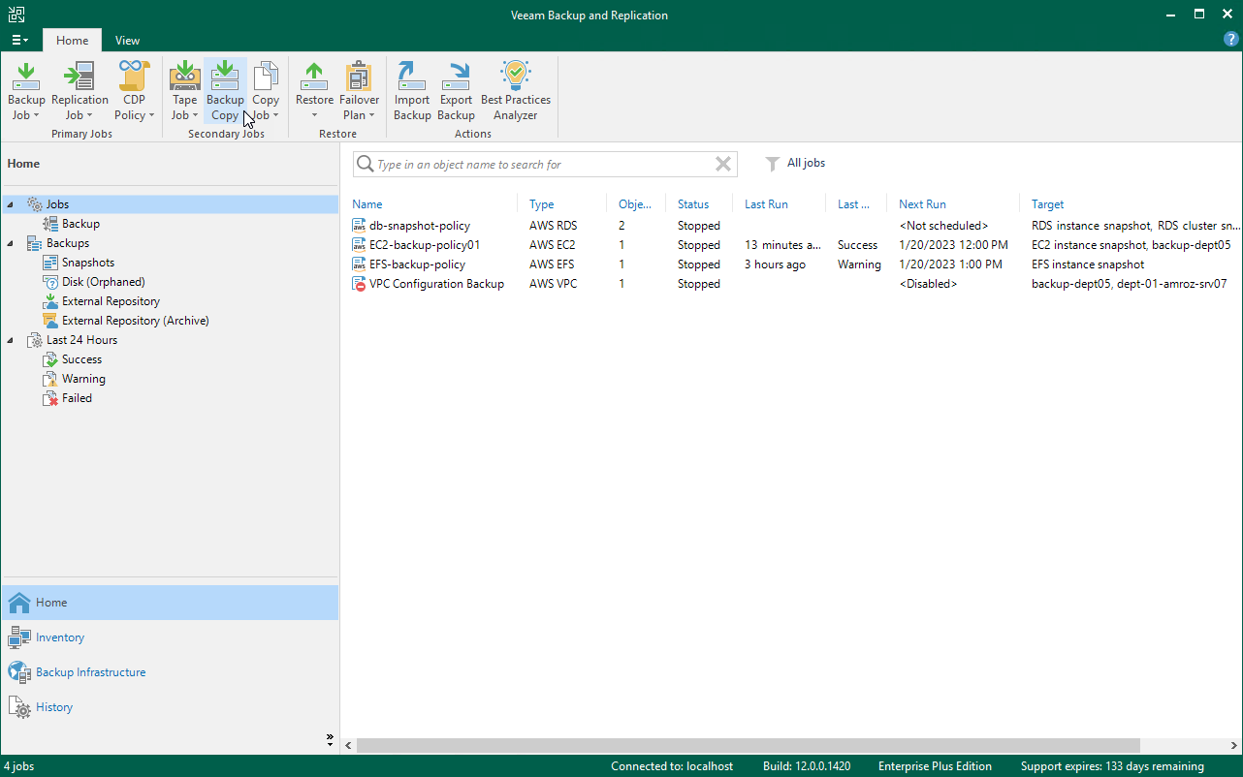This screenshot has width=1243, height=777.
Task: Select Backup under Jobs
Action: pos(80,224)
